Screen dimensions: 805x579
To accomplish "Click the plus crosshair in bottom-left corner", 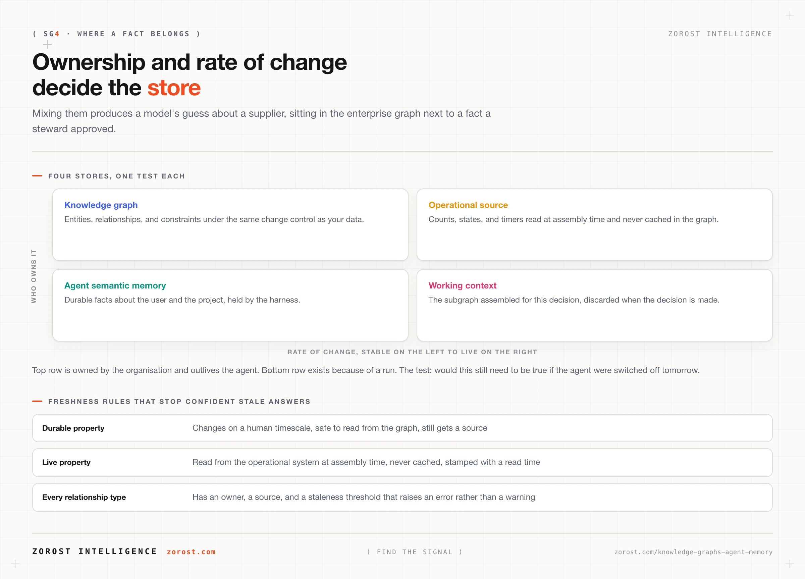I will coord(15,564).
